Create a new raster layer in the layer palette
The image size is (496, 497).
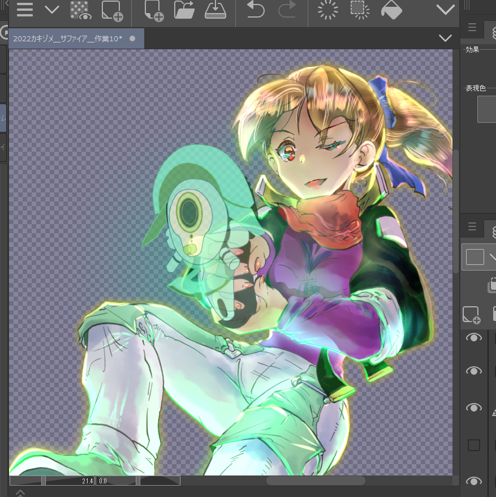coord(471,315)
